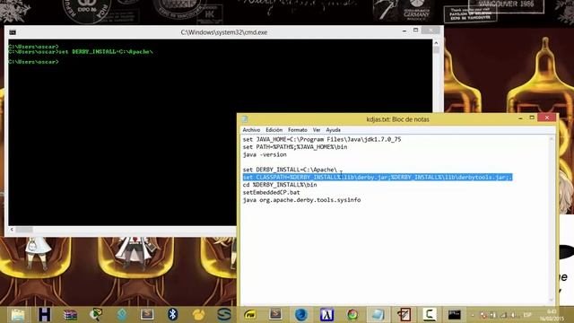
Task: Launch the Bluetooth app in taskbar
Action: 173,314
